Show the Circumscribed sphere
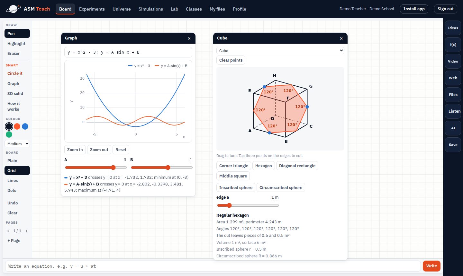 pyautogui.click(x=281, y=187)
